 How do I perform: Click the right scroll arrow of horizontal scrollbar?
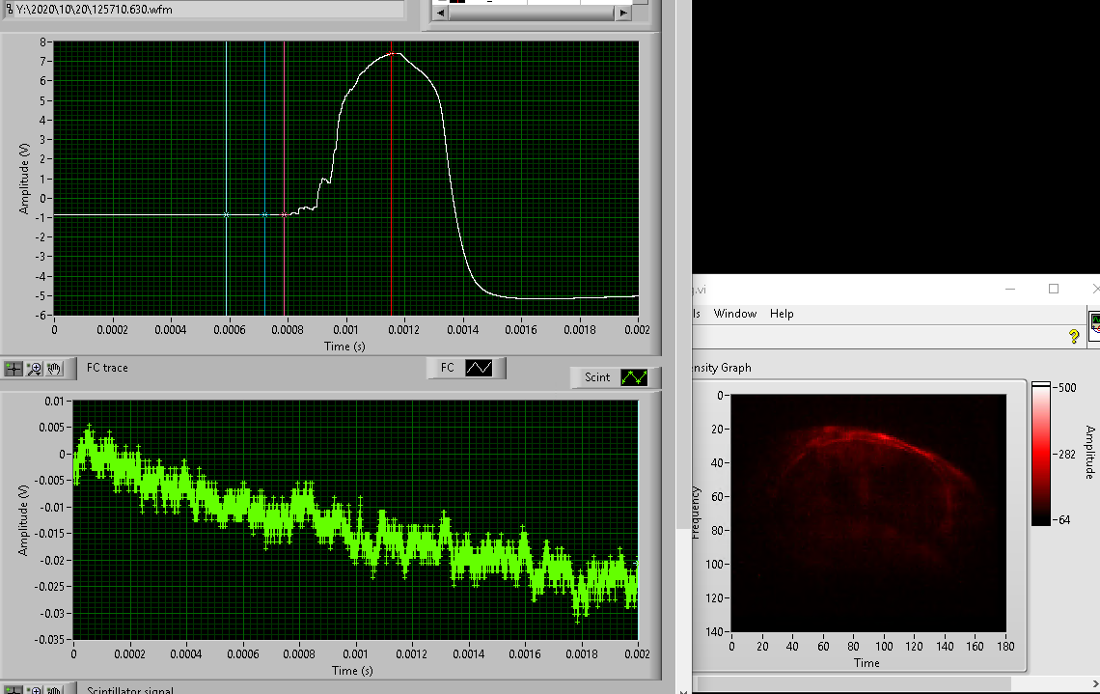pos(622,14)
